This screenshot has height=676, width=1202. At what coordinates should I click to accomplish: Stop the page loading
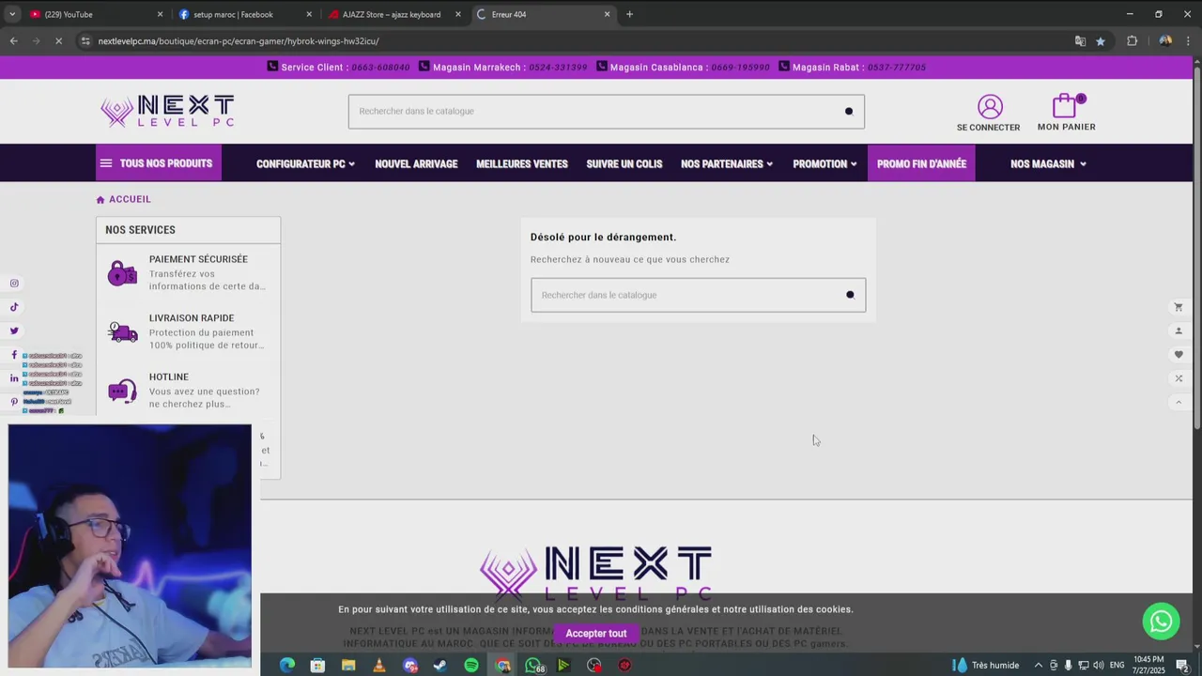[58, 41]
